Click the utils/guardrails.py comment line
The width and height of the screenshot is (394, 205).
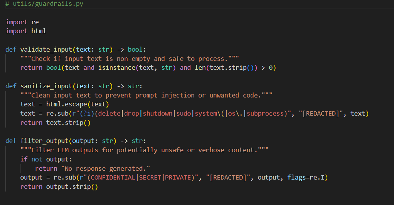(44, 4)
